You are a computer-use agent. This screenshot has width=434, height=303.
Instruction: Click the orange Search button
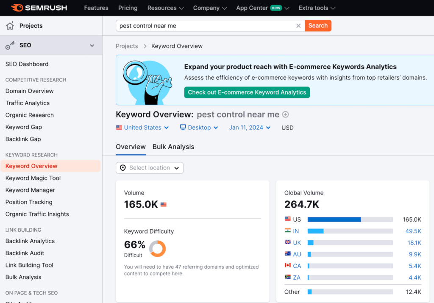click(x=318, y=26)
